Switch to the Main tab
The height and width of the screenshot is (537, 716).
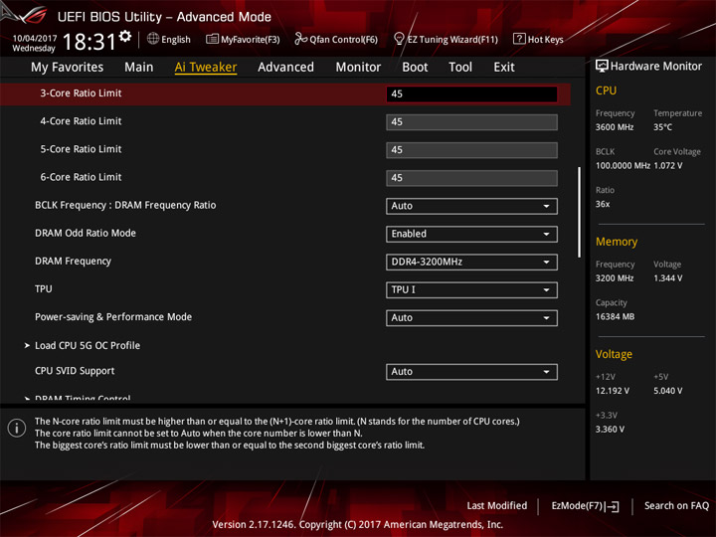click(x=139, y=68)
